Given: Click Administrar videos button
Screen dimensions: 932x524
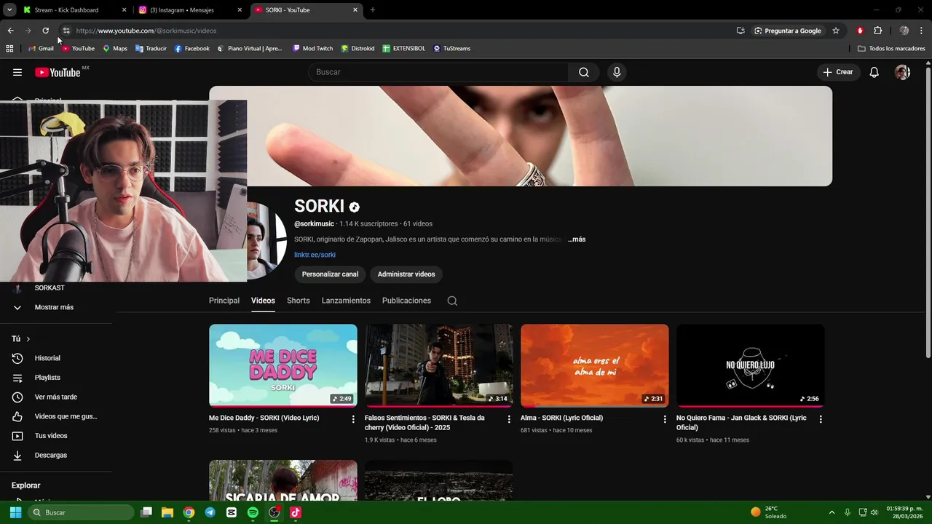Looking at the screenshot, I should click(x=406, y=274).
